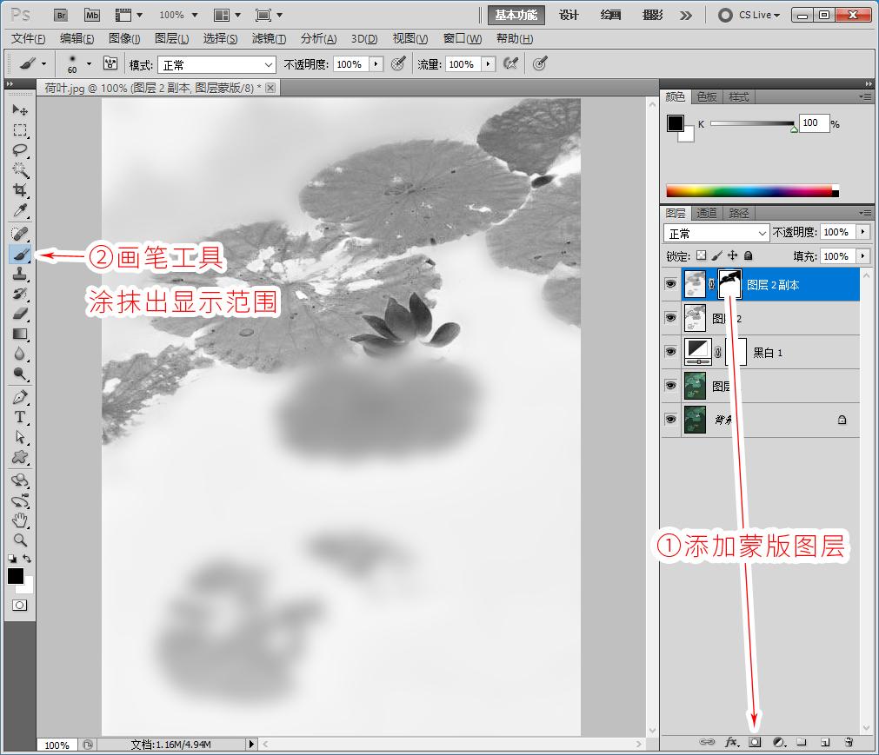Select 绘画 workspace button
Viewport: 879px width, 755px height.
coord(610,15)
